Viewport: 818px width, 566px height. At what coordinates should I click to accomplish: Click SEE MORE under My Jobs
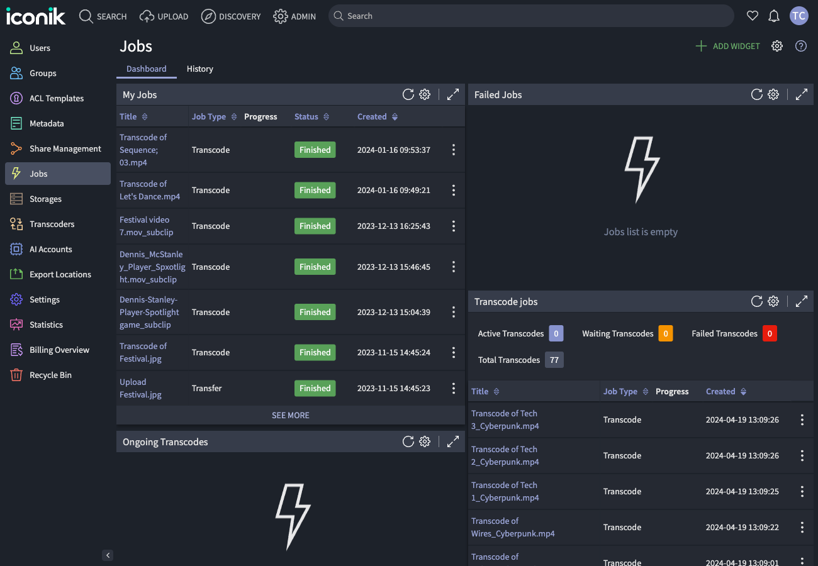[290, 415]
